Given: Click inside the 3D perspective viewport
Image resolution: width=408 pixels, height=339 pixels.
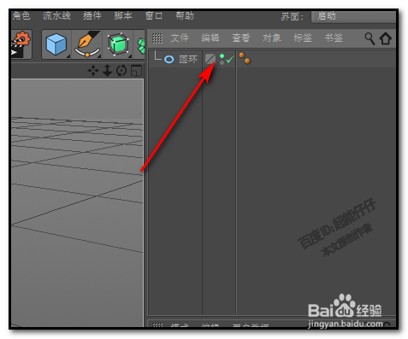Looking at the screenshot, I should (x=77, y=202).
